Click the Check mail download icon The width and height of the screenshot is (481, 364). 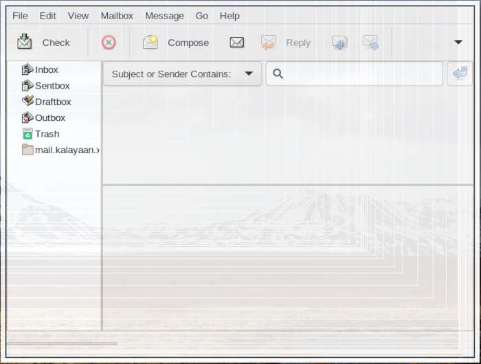(x=25, y=42)
